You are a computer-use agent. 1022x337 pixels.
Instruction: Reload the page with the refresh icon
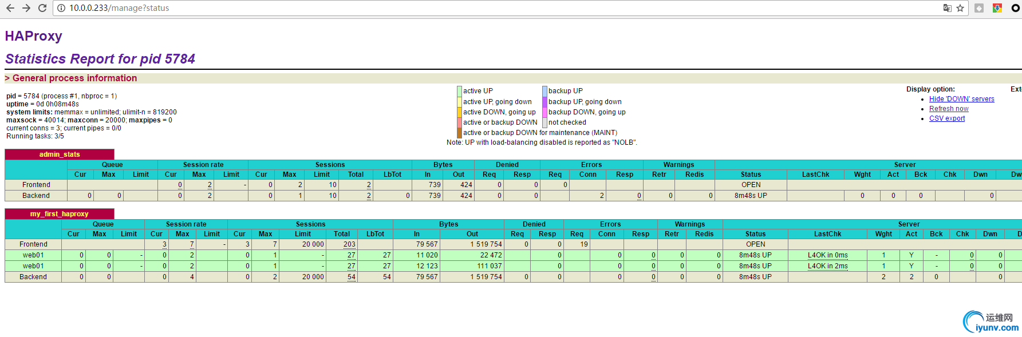pos(42,8)
